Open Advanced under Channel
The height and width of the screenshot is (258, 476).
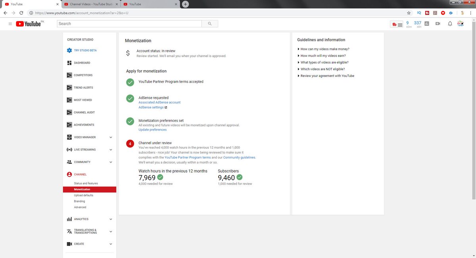(x=80, y=207)
